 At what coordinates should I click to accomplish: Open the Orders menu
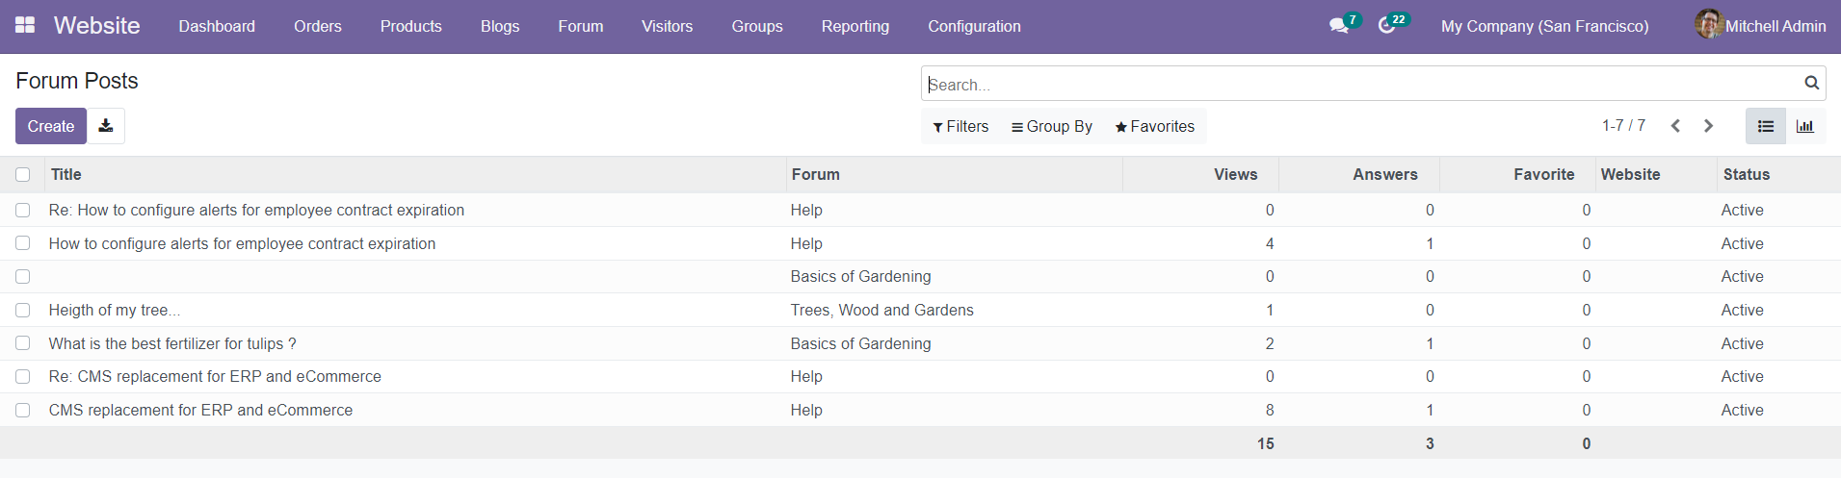[x=318, y=26]
